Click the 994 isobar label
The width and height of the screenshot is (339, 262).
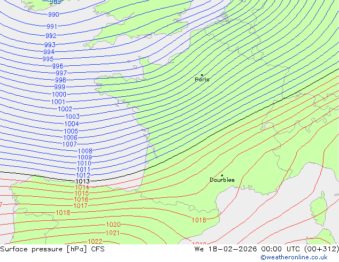tap(49, 52)
